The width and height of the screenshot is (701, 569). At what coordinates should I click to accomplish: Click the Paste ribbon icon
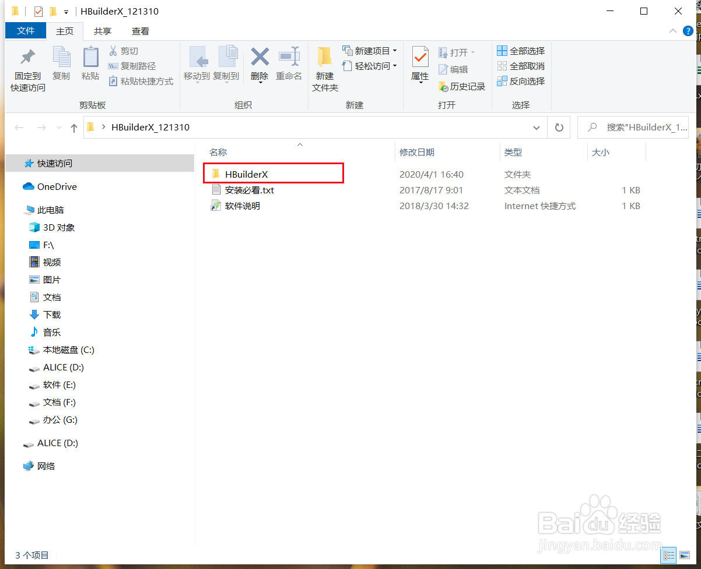coord(90,57)
